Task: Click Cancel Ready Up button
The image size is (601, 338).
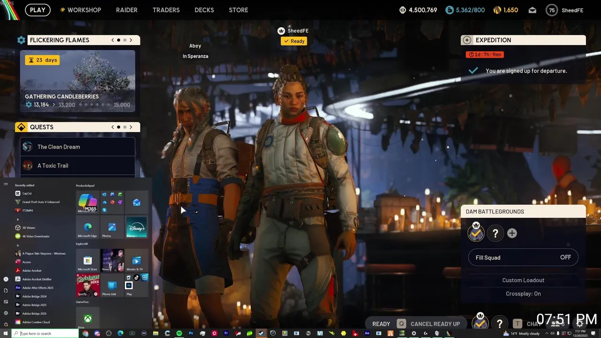Action: click(x=429, y=324)
